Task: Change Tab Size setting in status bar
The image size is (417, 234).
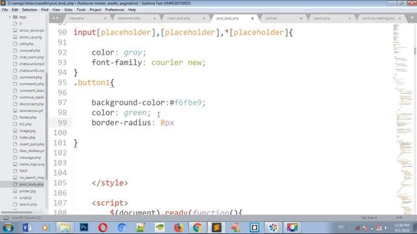Action: point(369,218)
